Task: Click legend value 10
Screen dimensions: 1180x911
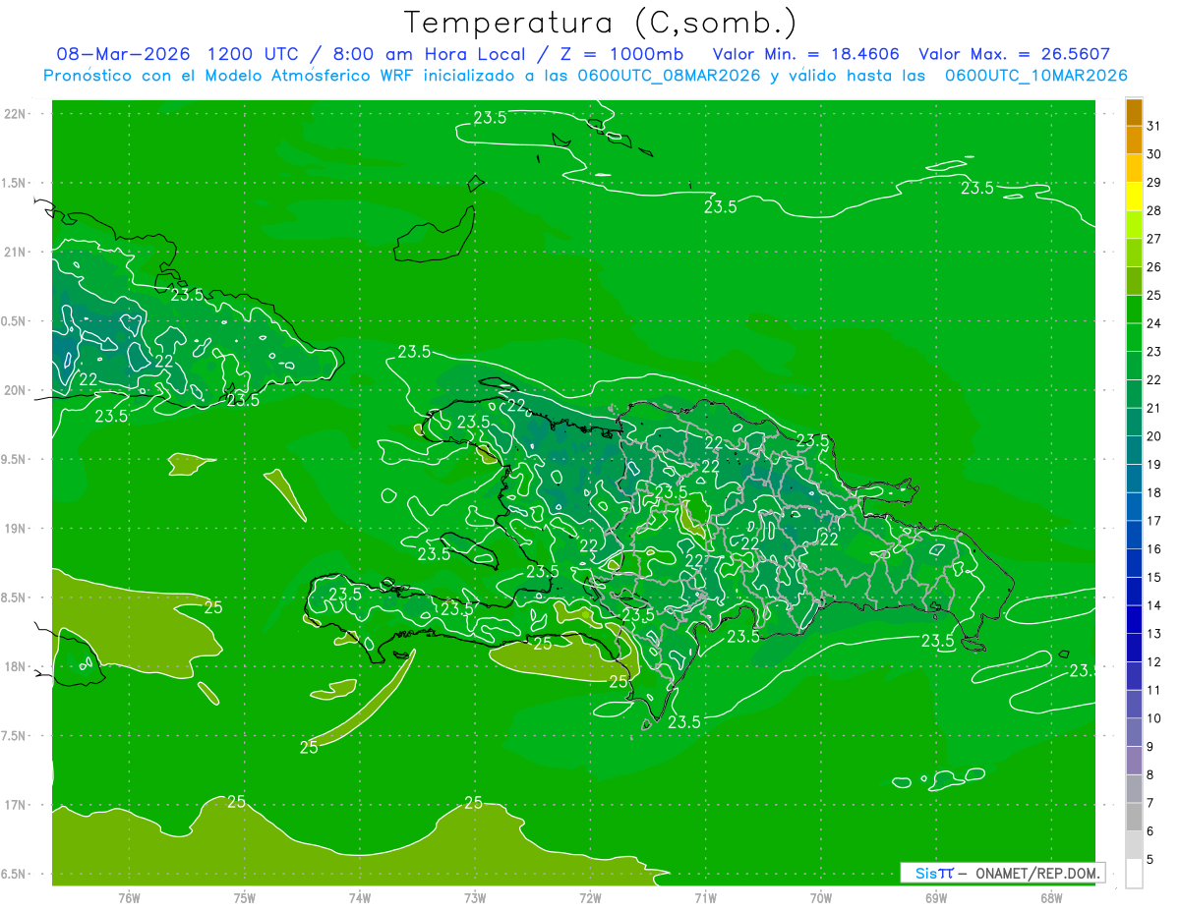Action: (1153, 718)
